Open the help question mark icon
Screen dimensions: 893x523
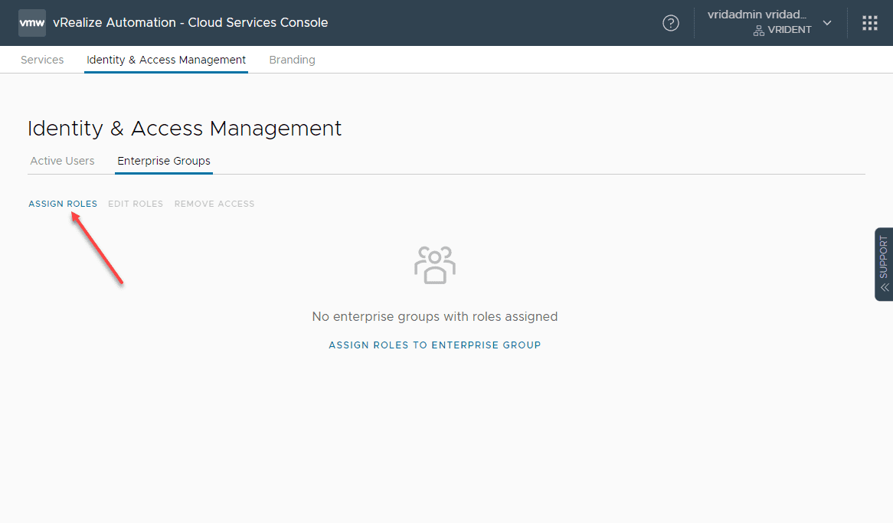point(671,23)
